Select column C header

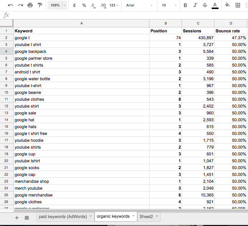tap(198, 23)
